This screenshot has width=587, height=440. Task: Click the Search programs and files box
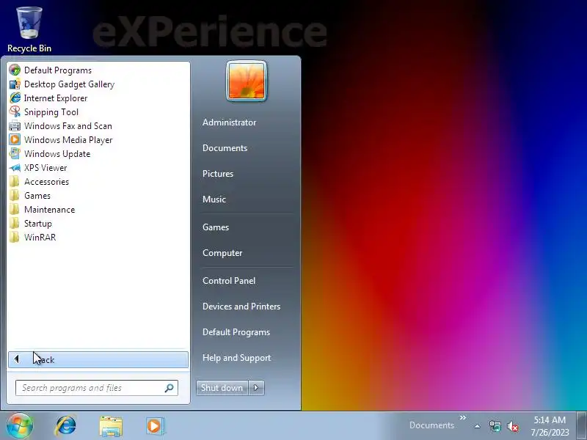coord(97,388)
